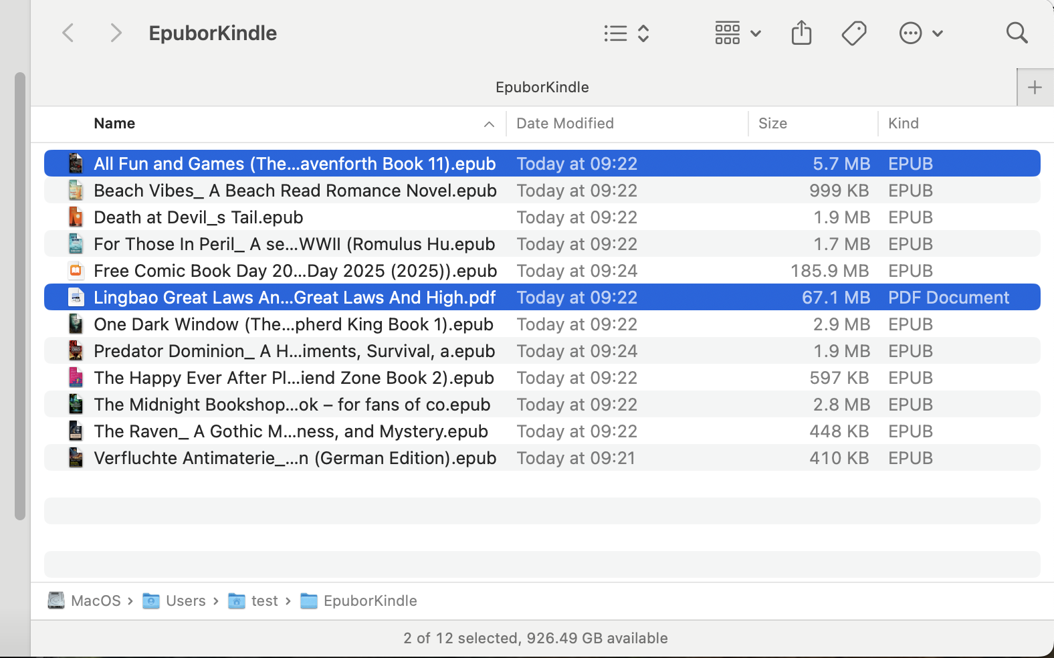Sort by the Size column header
This screenshot has height=658, width=1054.
click(x=772, y=123)
